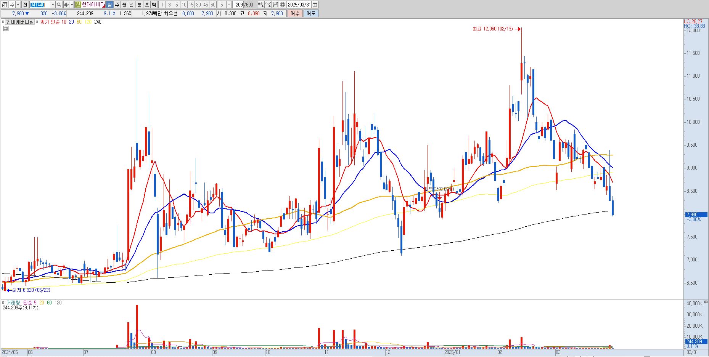The height and width of the screenshot is (357, 709).
Task: Click the 30 interval preset button
Action: point(198,5)
